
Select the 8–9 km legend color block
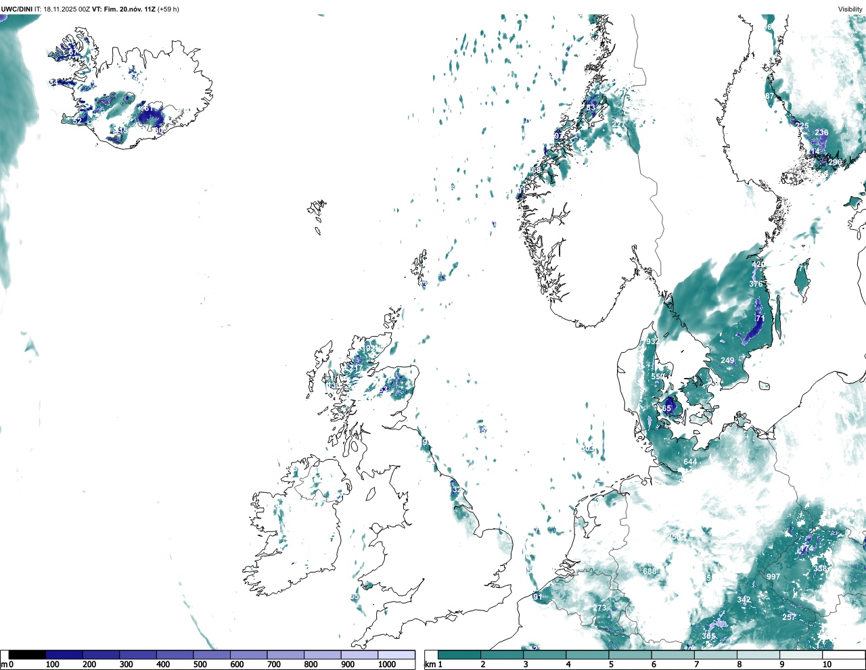click(x=758, y=654)
